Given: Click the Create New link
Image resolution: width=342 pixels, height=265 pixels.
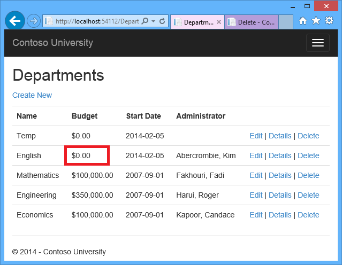Looking at the screenshot, I should [32, 95].
